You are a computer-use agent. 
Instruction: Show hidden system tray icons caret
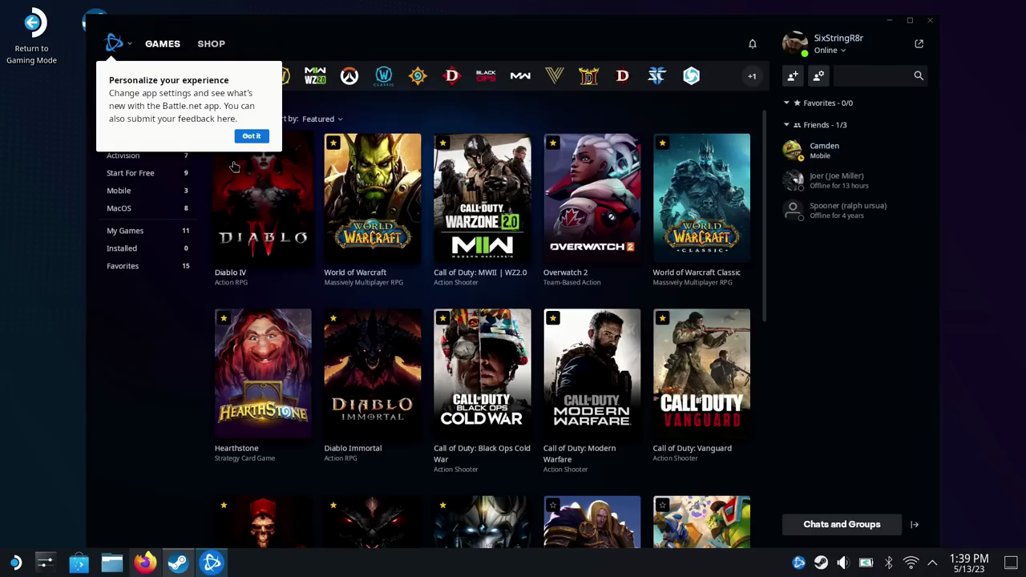coord(932,563)
